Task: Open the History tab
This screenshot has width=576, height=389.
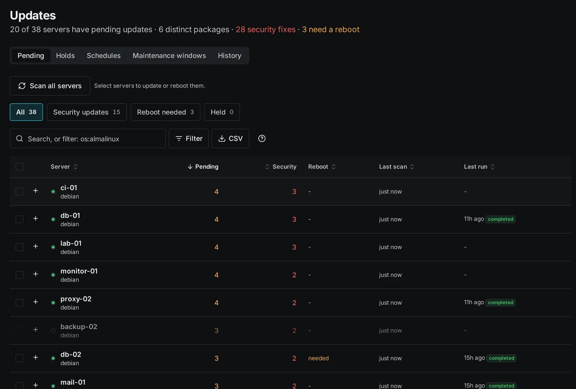Action: click(230, 56)
